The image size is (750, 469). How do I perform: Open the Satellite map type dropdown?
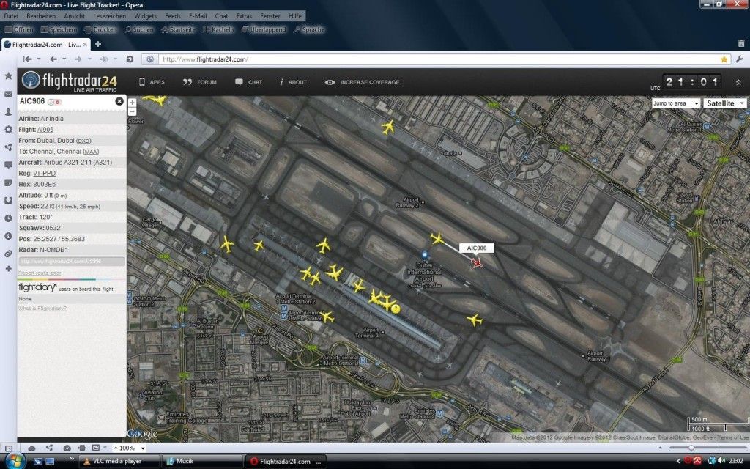724,103
